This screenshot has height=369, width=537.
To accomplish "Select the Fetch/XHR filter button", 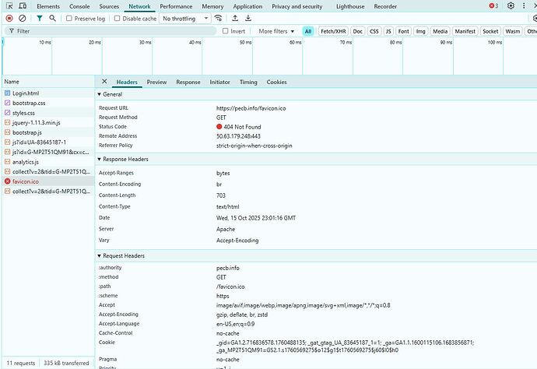I will click(x=332, y=31).
